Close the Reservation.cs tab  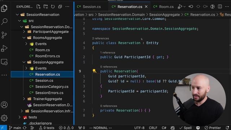(x=146, y=7)
